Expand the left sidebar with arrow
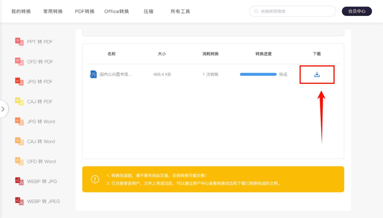Image resolution: width=383 pixels, height=218 pixels. pos(3,109)
